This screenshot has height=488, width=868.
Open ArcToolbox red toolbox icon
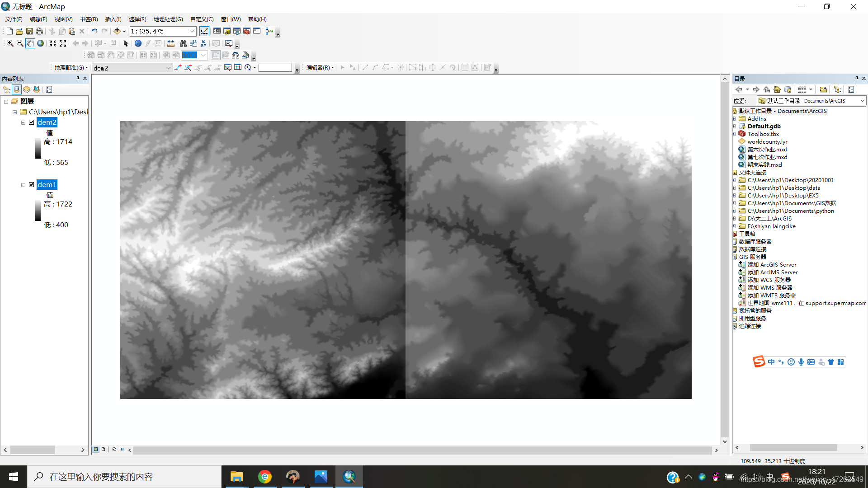[247, 31]
